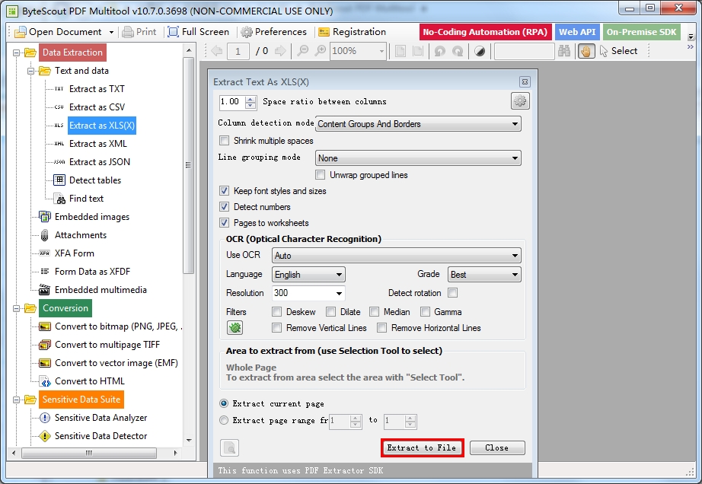This screenshot has height=484, width=702.
Task: Enable Shrink multiple spaces checkbox
Action: (225, 141)
